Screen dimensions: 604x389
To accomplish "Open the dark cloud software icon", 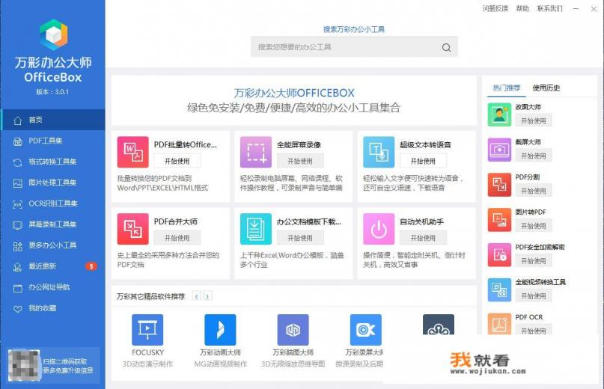I will (439, 325).
